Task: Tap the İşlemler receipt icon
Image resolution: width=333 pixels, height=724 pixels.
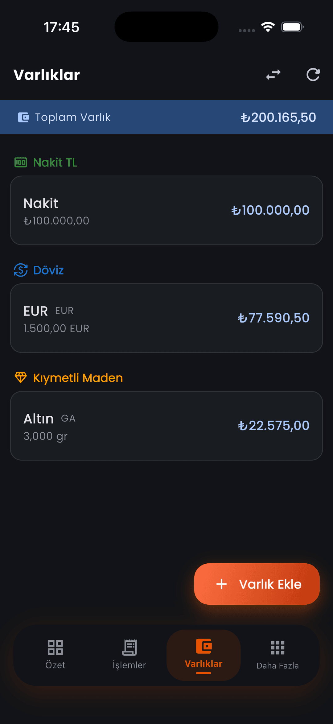Action: [x=129, y=647]
